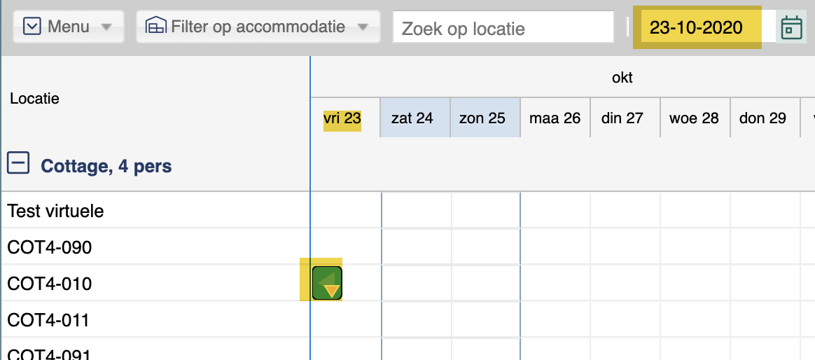Collapse the Cottage, 4 pers group

[x=18, y=164]
